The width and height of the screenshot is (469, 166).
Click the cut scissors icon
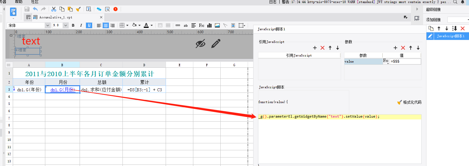pyautogui.click(x=54, y=9)
